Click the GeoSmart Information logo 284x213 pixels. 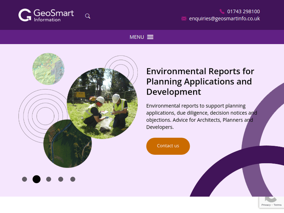[x=46, y=15]
